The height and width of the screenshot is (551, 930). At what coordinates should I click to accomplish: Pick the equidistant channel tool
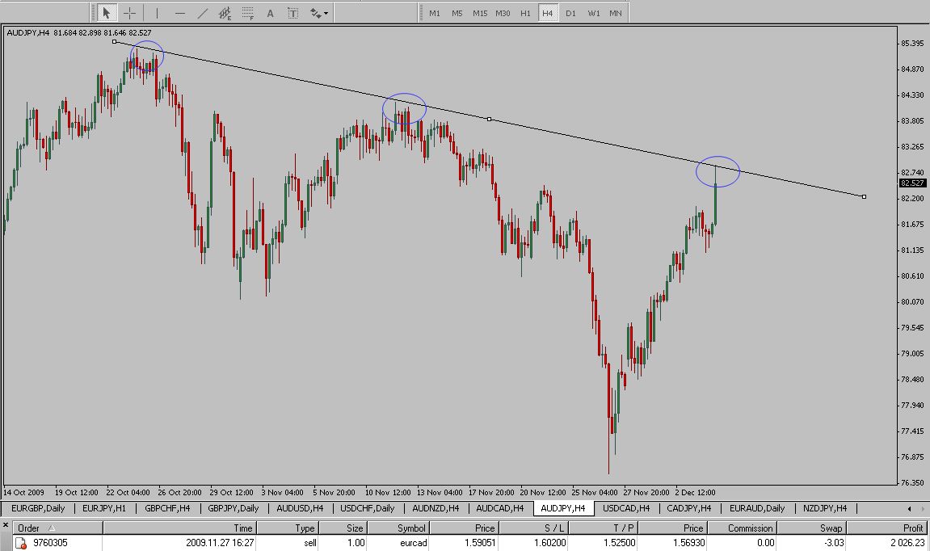click(225, 13)
